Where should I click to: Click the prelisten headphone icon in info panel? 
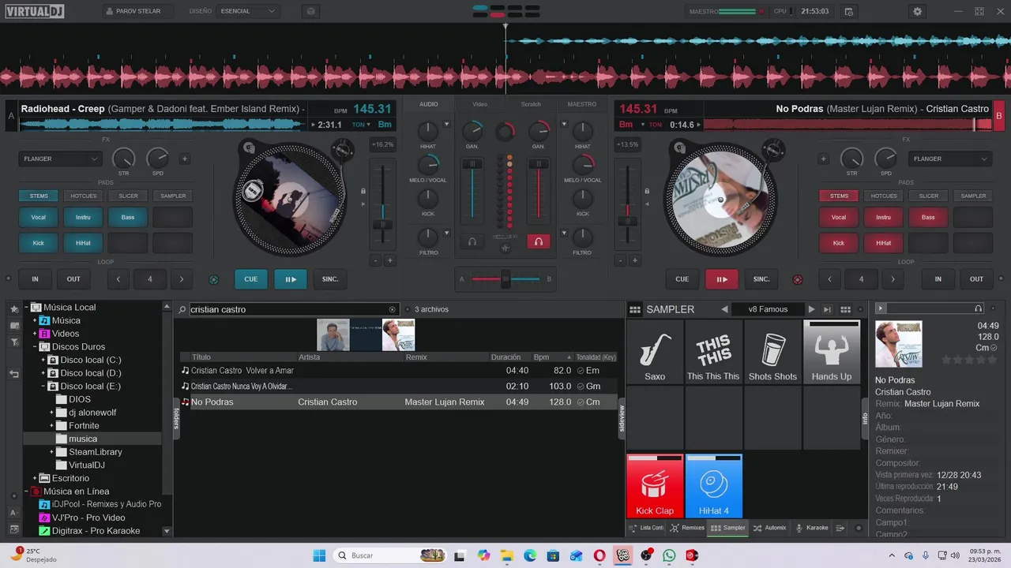[x=979, y=308]
